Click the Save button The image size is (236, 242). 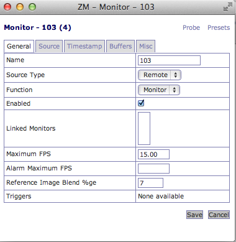pos(194,215)
